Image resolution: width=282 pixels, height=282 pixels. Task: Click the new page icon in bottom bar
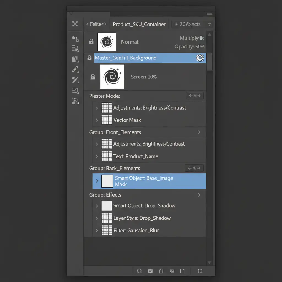click(x=183, y=271)
